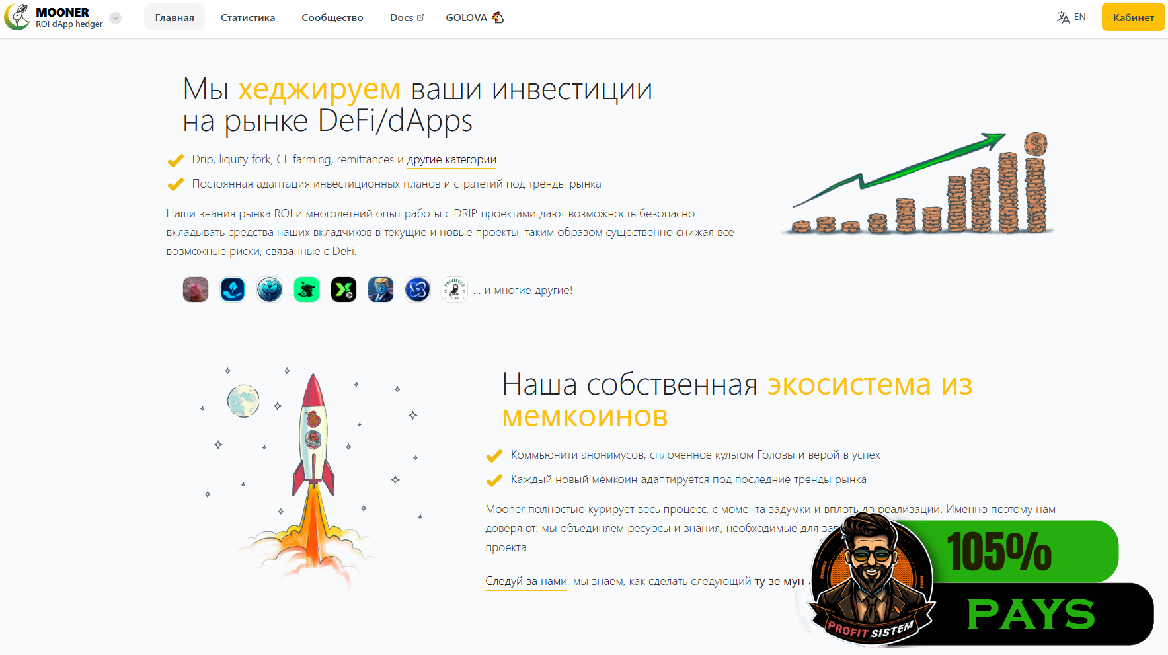Open the Главная tab
This screenshot has height=655, width=1168.
coord(175,18)
